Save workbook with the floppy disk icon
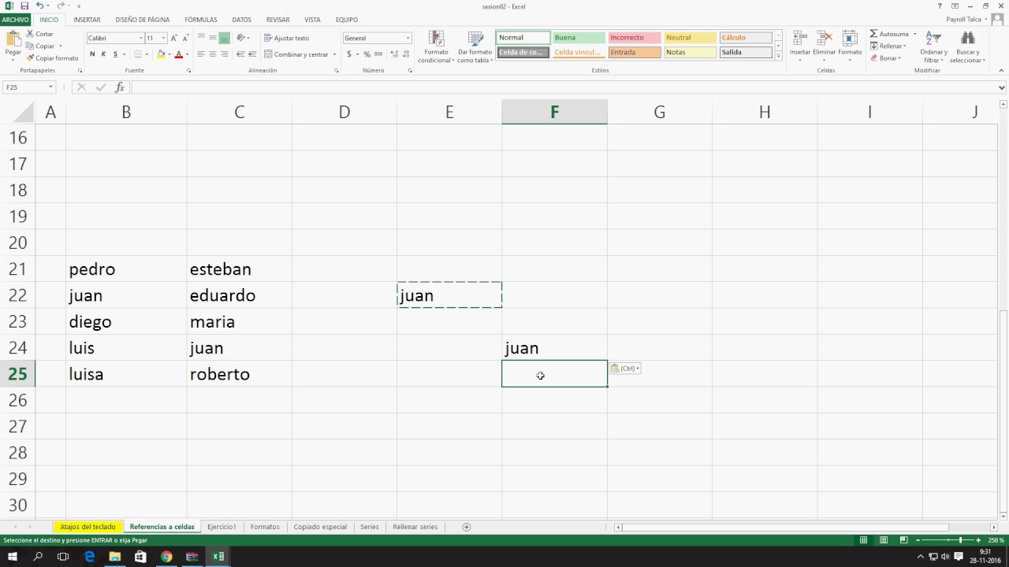This screenshot has width=1009, height=567. tap(24, 6)
